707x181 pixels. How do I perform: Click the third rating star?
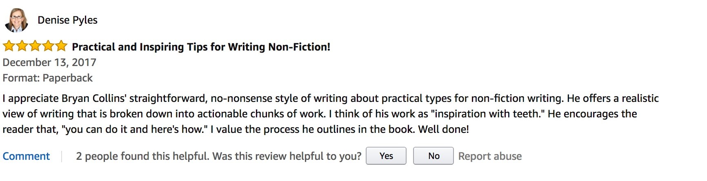click(x=35, y=46)
